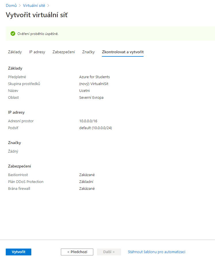Click the Vytvořit virtuální síť page title
Viewport: 215px width, 260px height.
pyautogui.click(x=37, y=15)
